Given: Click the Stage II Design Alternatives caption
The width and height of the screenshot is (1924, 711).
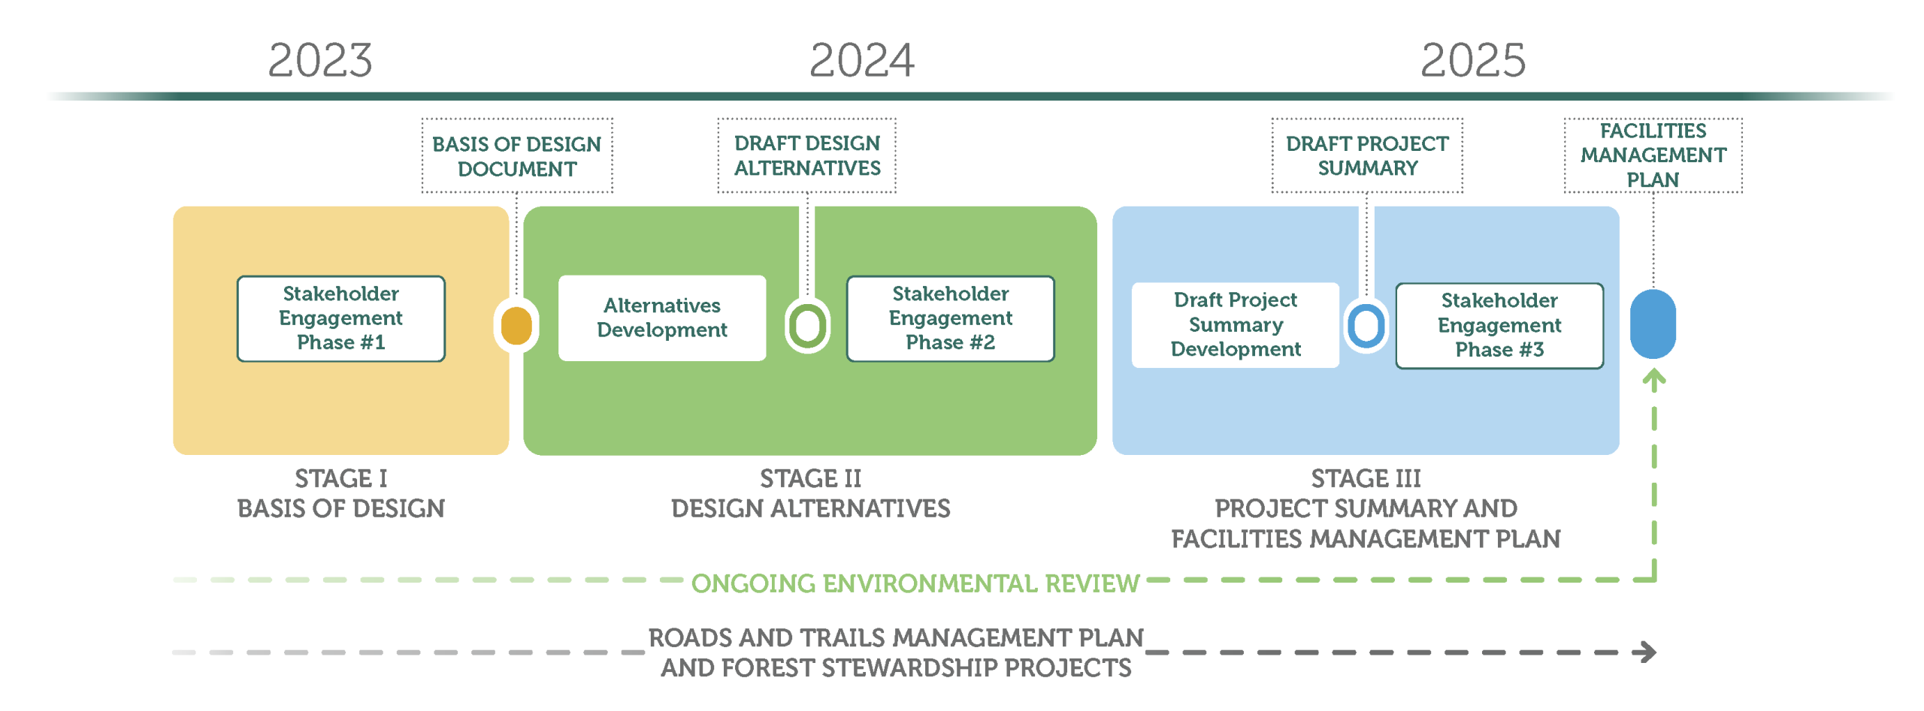Looking at the screenshot, I should [810, 493].
